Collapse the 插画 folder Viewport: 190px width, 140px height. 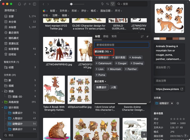[2, 91]
